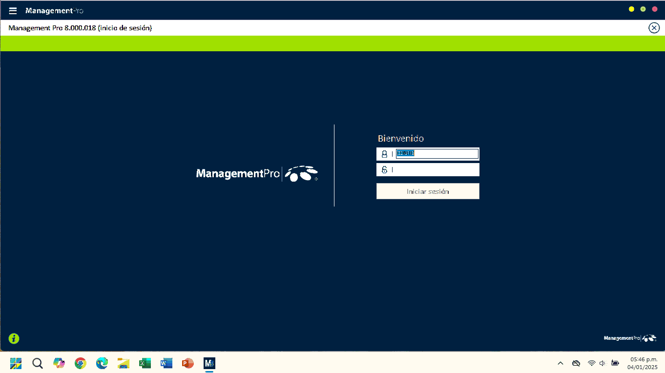
Task: Click the user icon beside username field
Action: [x=384, y=154]
